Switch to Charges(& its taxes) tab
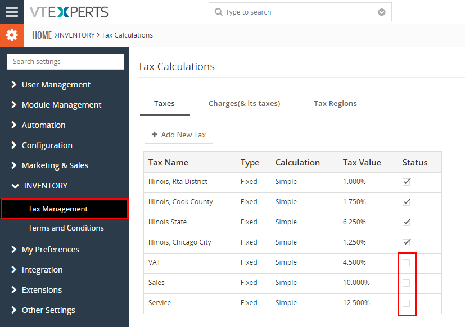465x327 pixels. click(244, 103)
